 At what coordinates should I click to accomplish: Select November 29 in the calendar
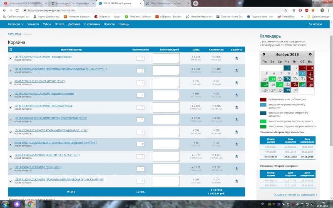click(287, 90)
